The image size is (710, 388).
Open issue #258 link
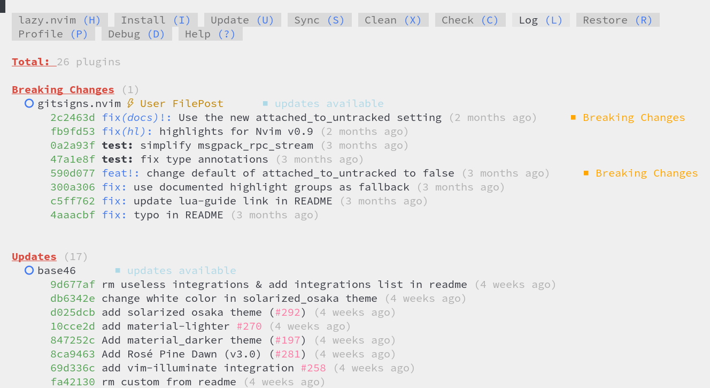click(313, 368)
